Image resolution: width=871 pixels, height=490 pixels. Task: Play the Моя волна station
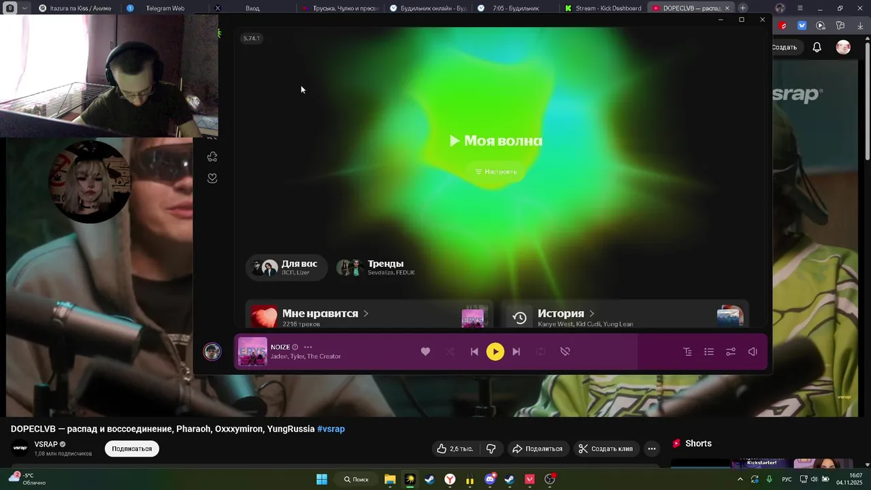point(496,141)
